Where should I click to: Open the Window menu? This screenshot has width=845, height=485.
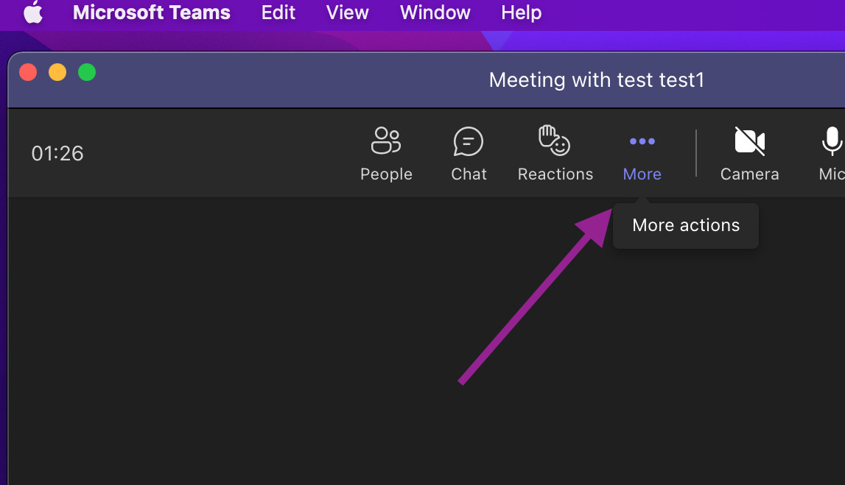[435, 13]
